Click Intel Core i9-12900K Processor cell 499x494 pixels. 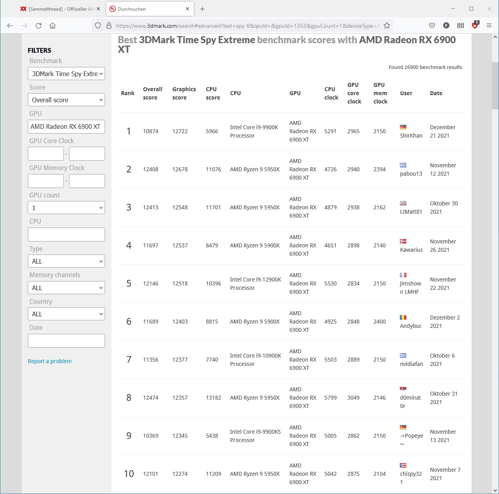pos(256,283)
